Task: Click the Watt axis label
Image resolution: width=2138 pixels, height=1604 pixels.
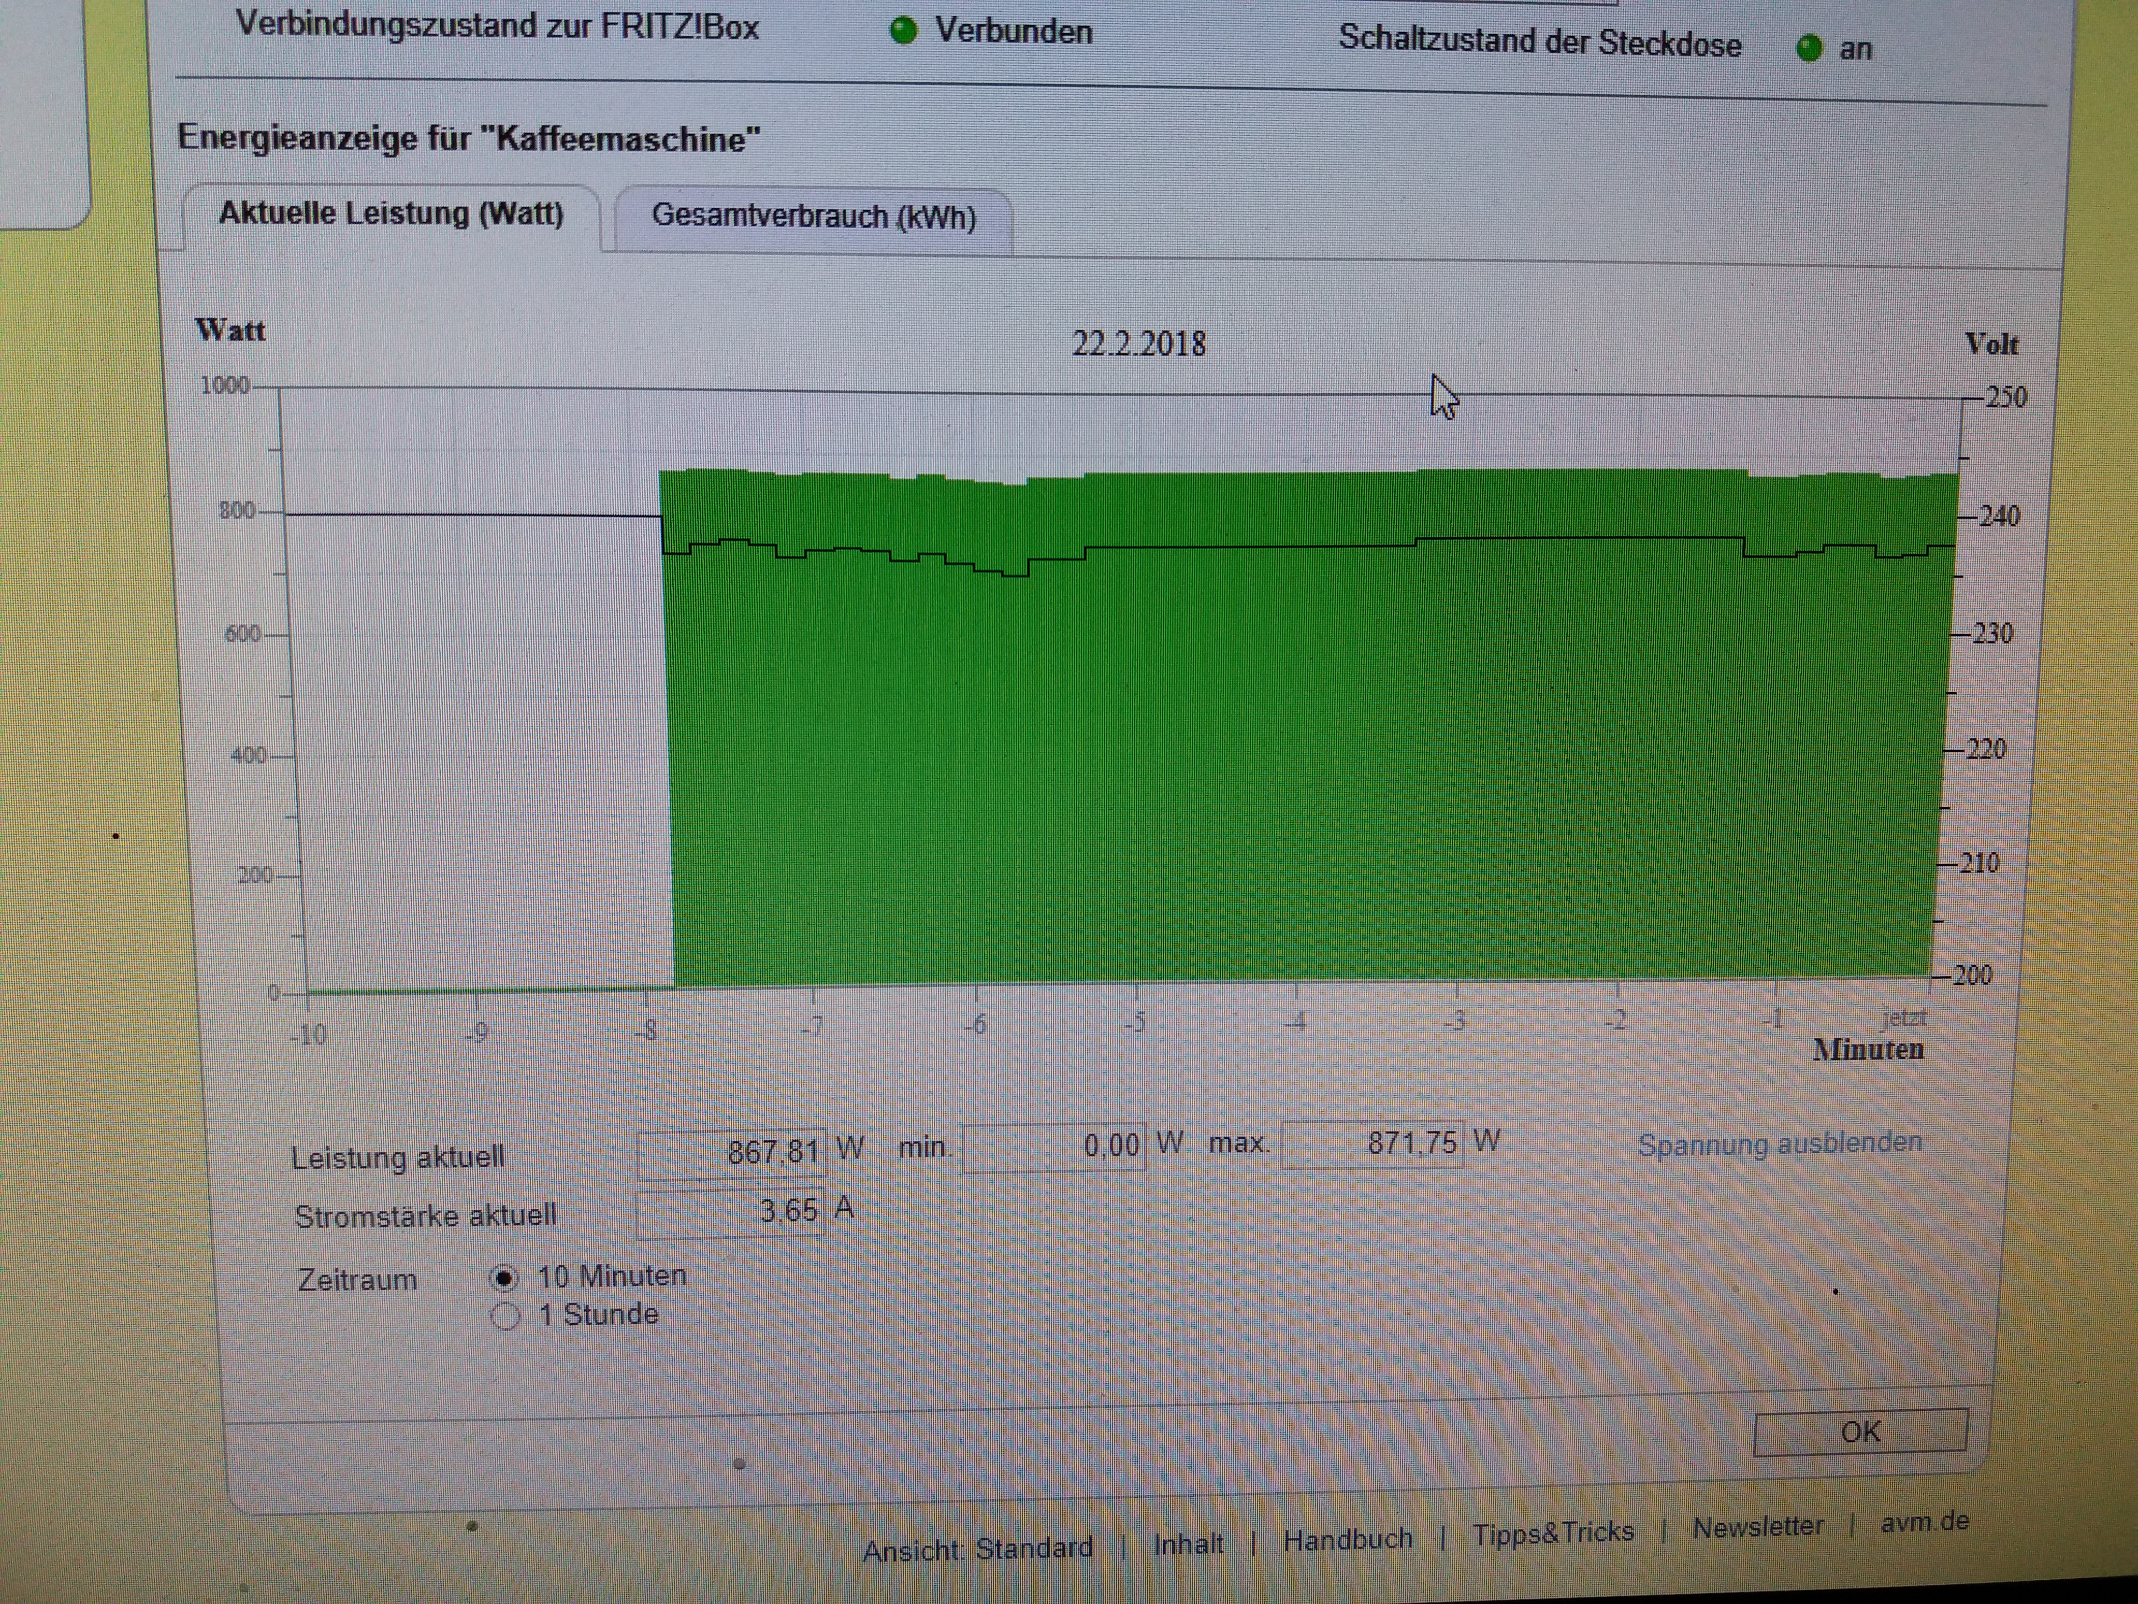Action: click(x=230, y=330)
